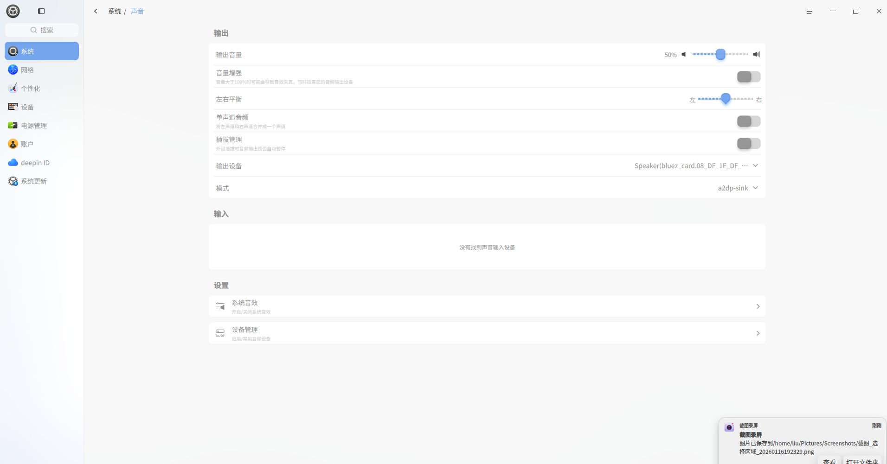
Task: Enable the 单声道音频 mono audio switch
Action: tap(749, 121)
